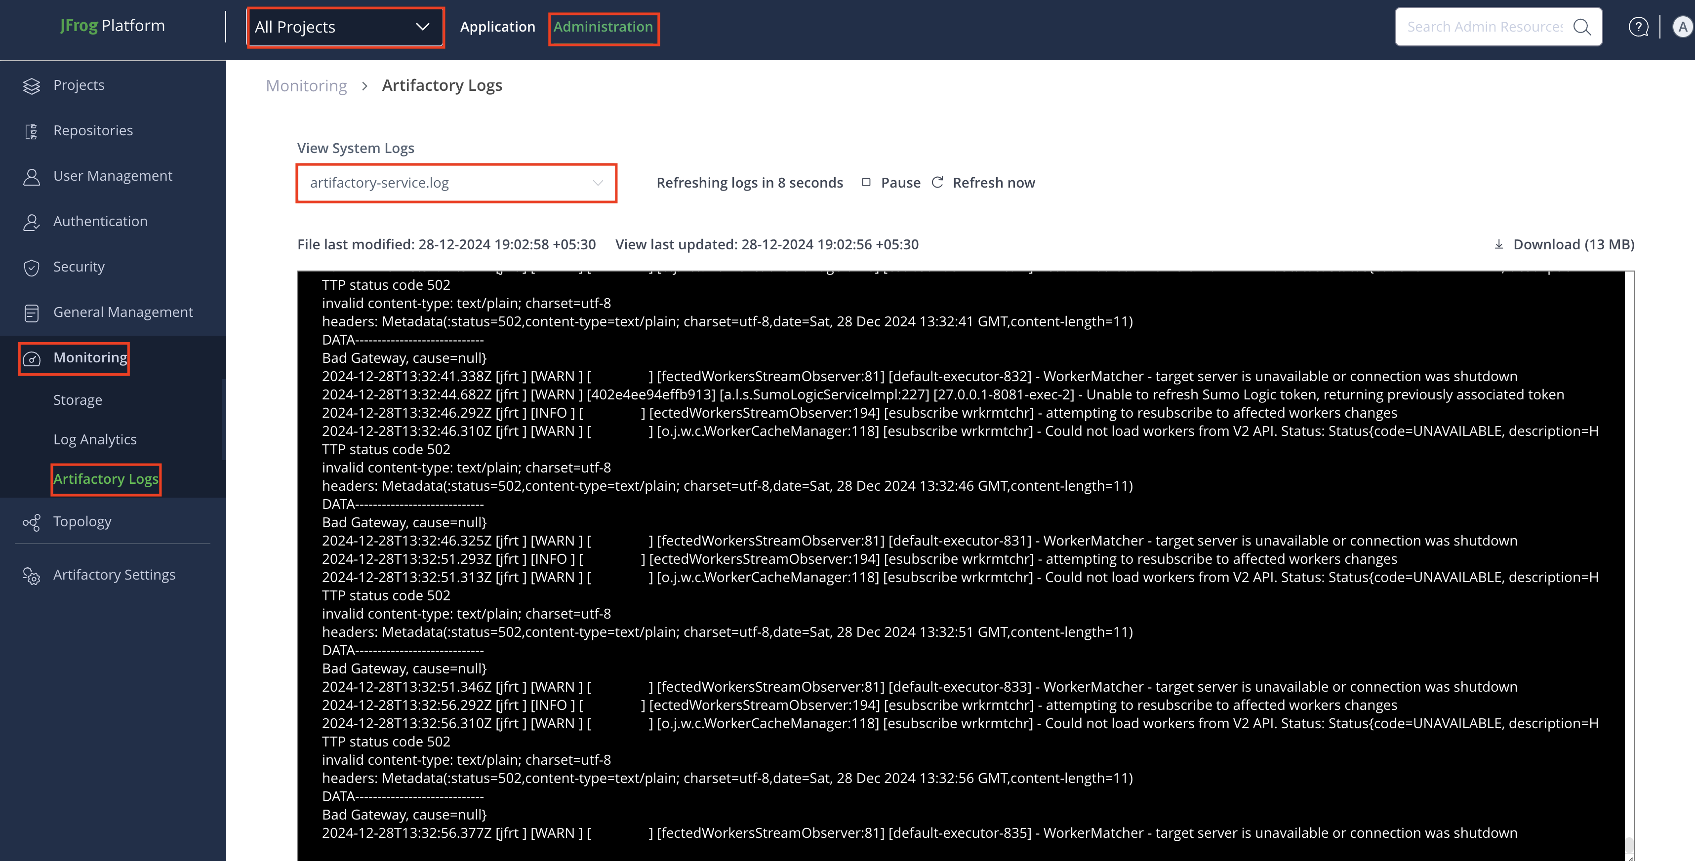This screenshot has height=861, width=1695.
Task: Open the All Projects dropdown
Action: (345, 27)
